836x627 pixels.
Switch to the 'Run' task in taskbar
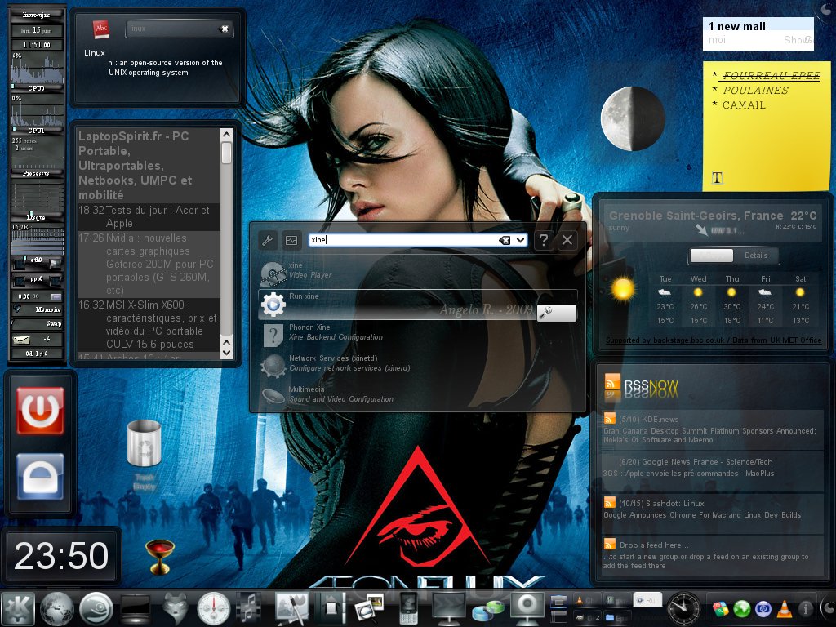(647, 600)
